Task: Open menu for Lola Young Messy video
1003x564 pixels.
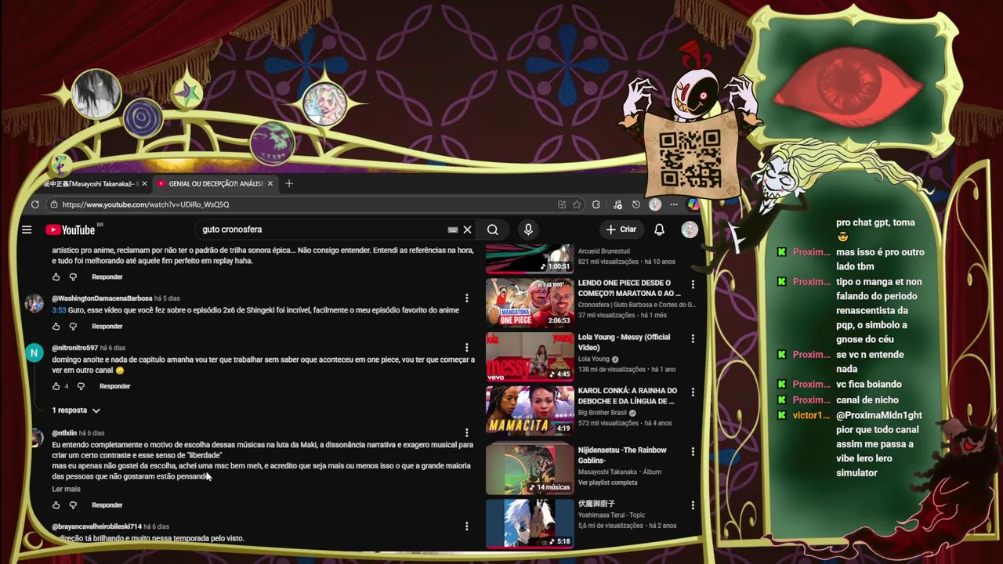Action: [692, 339]
